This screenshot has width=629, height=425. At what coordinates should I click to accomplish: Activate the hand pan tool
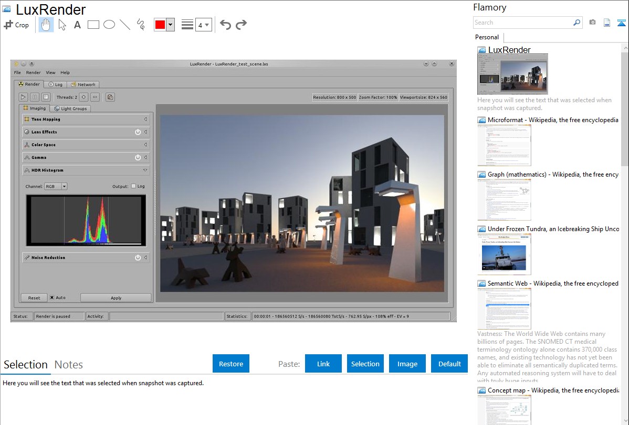[x=46, y=25]
